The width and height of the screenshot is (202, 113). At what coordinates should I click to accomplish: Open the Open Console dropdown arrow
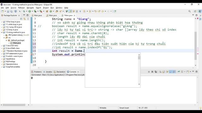(190, 72)
